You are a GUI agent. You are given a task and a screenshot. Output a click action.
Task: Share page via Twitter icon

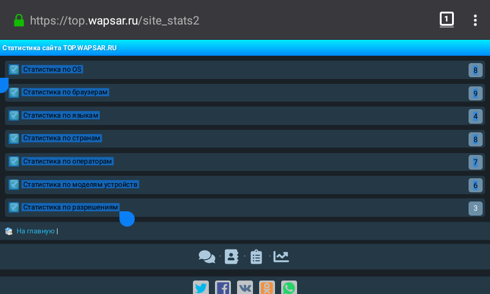[x=201, y=288]
